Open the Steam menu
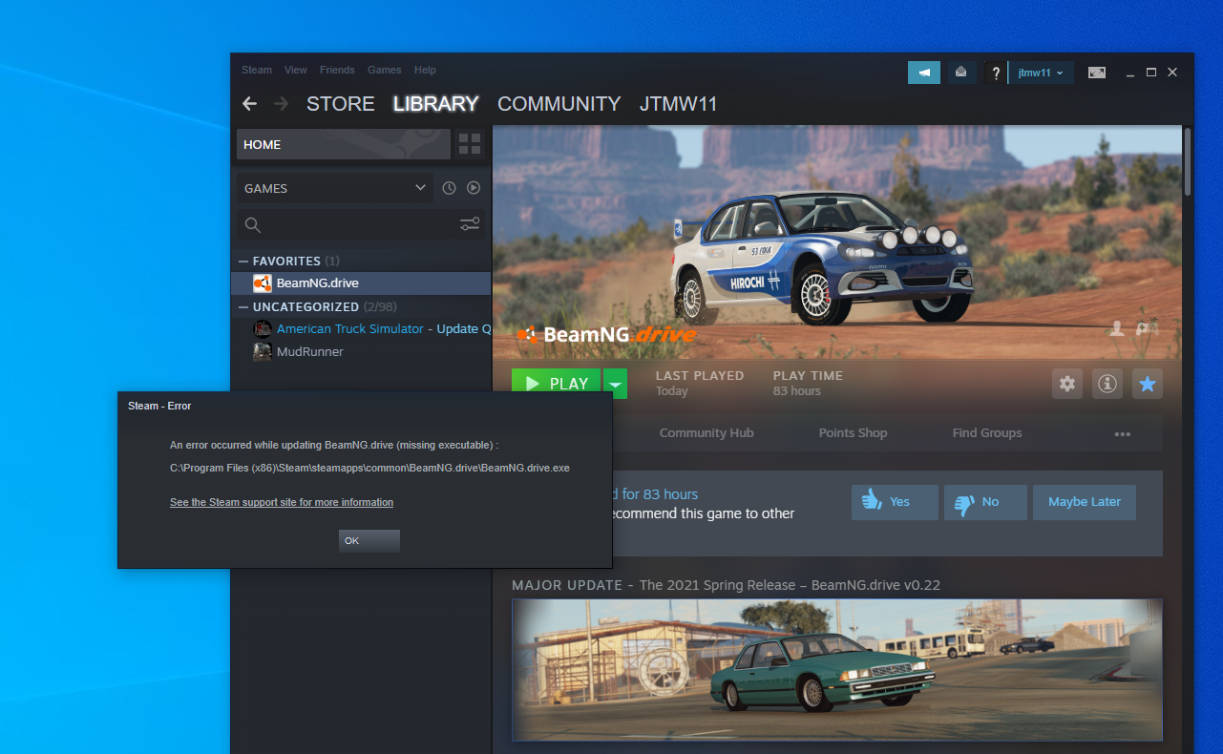 [257, 70]
